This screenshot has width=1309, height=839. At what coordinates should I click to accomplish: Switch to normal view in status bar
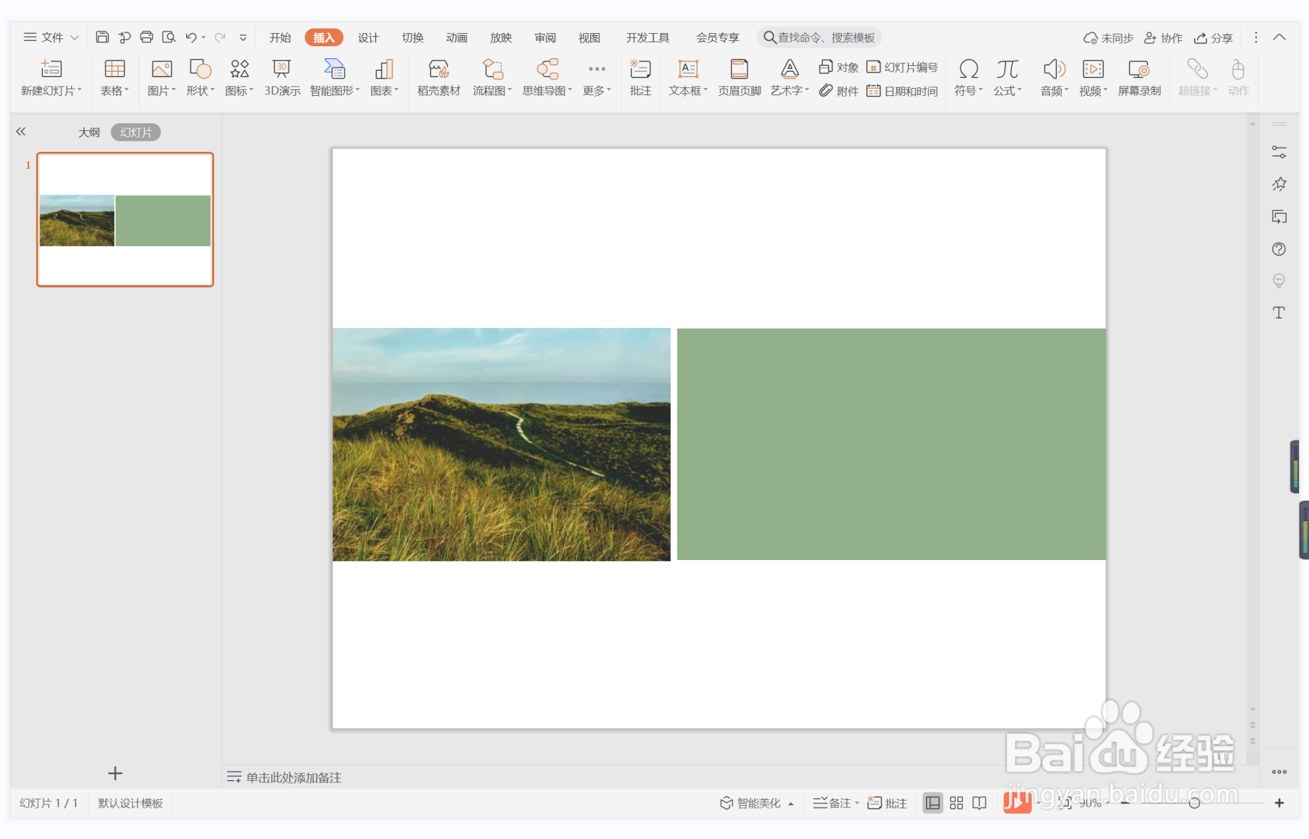coord(932,803)
